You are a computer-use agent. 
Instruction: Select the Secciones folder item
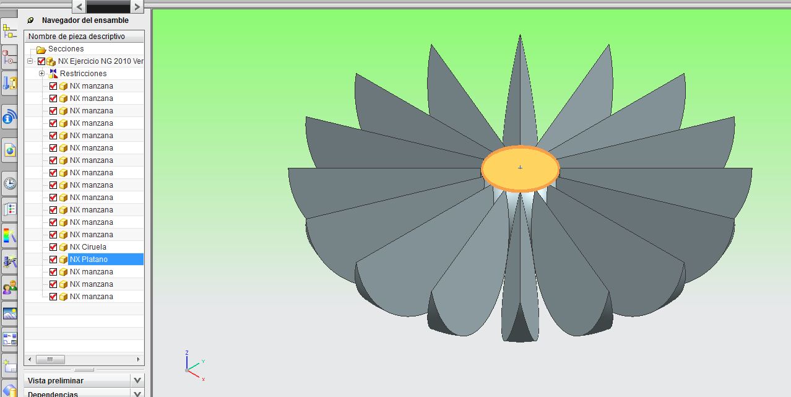click(66, 49)
